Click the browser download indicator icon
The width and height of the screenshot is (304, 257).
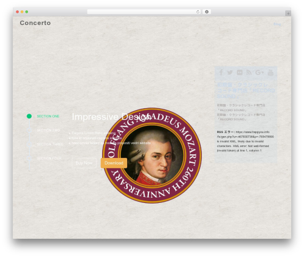click(x=207, y=12)
